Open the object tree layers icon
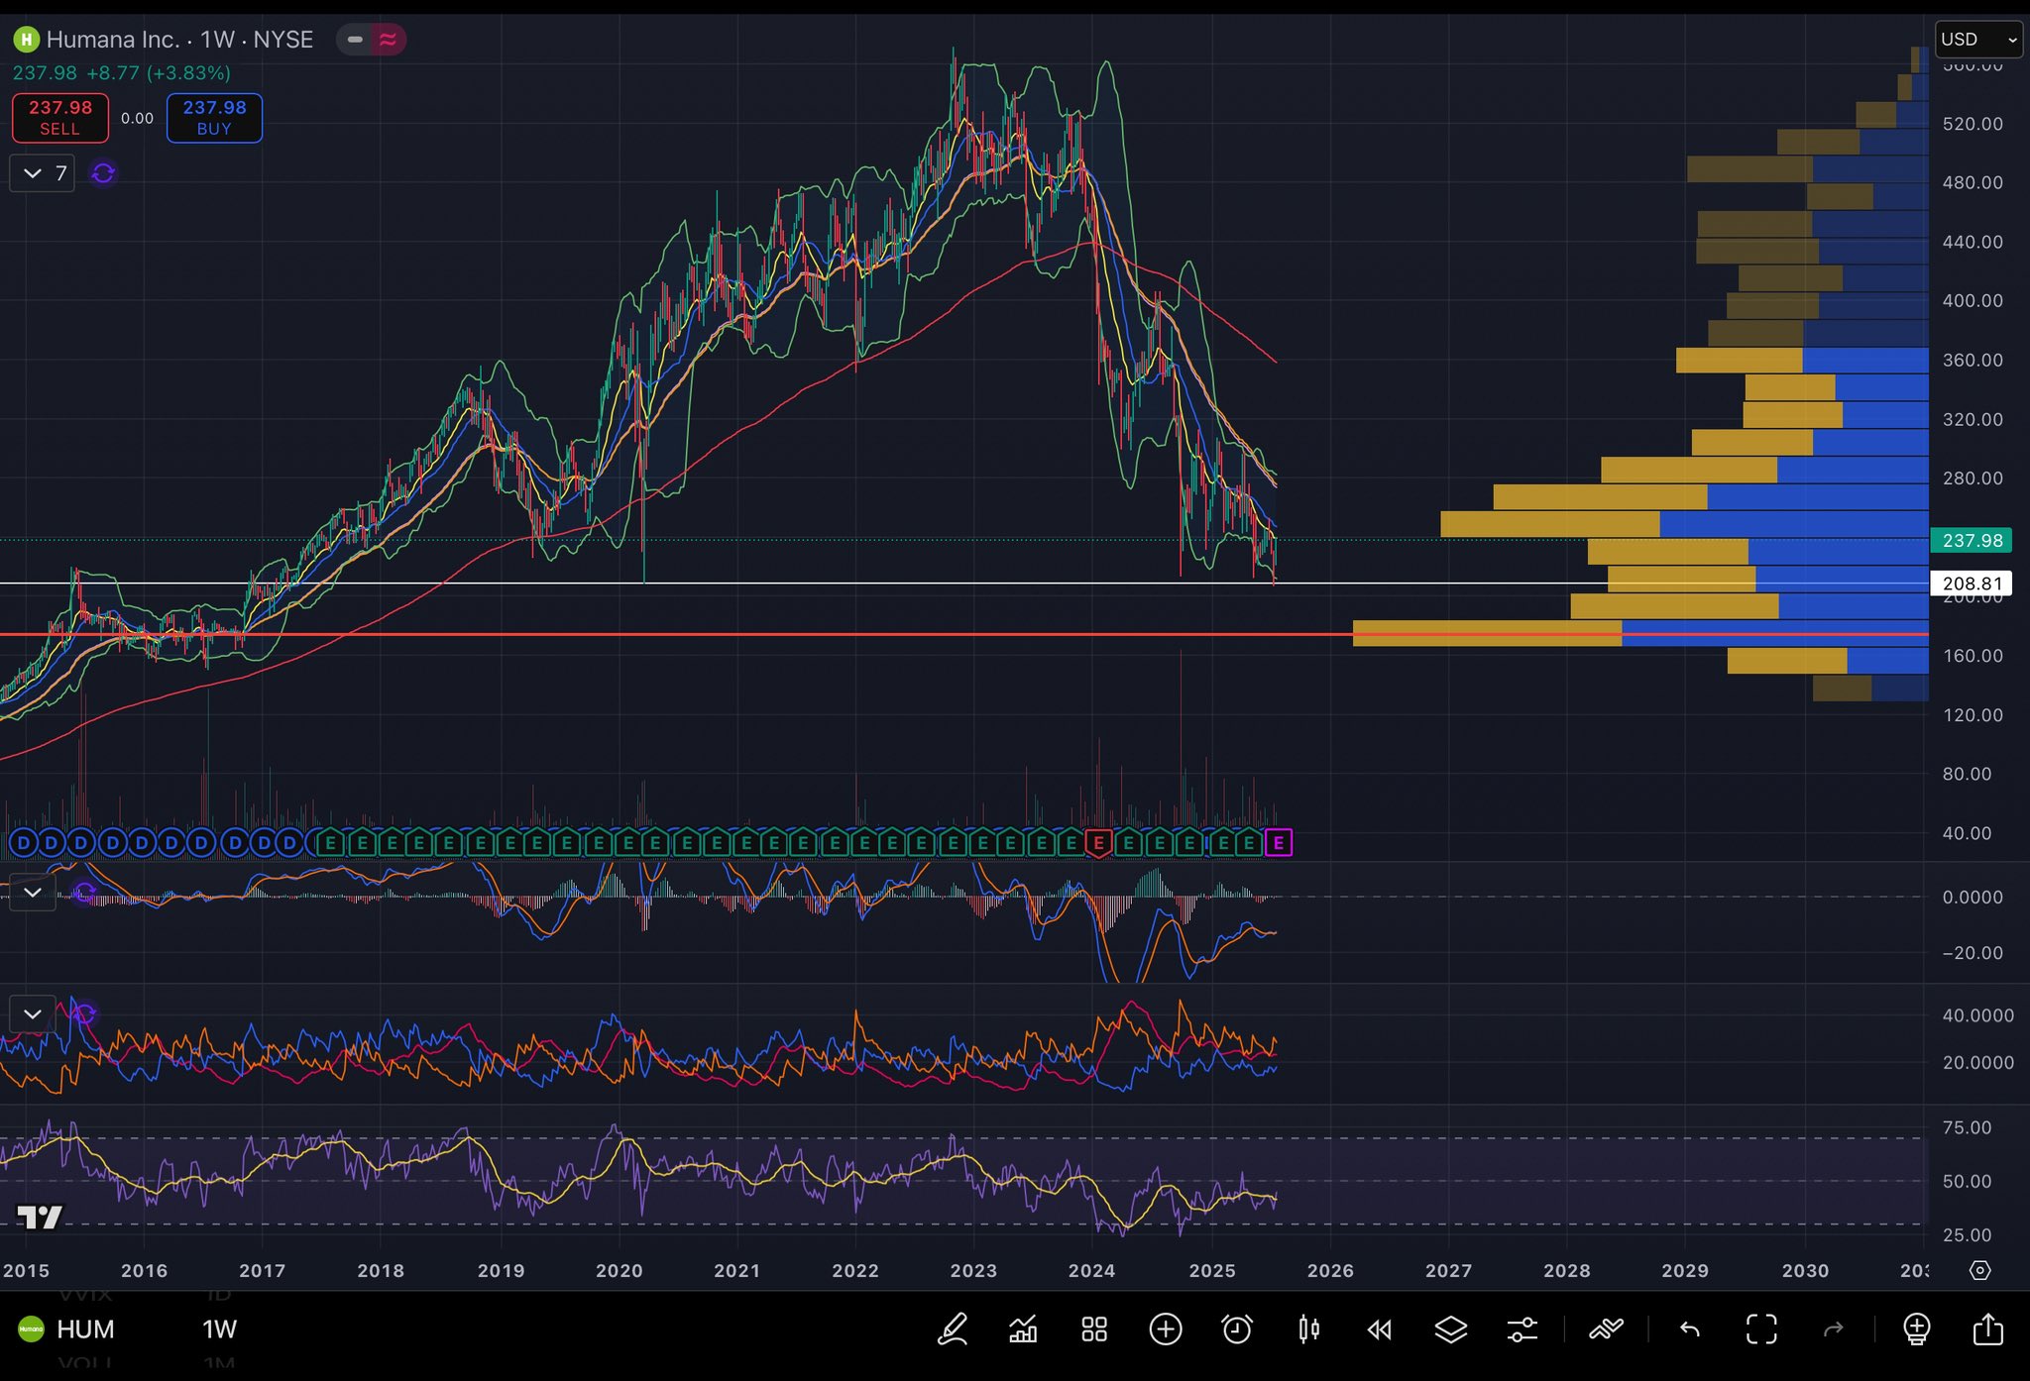The image size is (2030, 1381). tap(1451, 1328)
